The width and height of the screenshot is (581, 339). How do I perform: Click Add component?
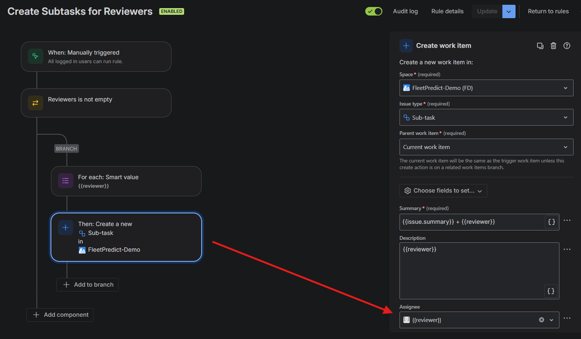[60, 315]
